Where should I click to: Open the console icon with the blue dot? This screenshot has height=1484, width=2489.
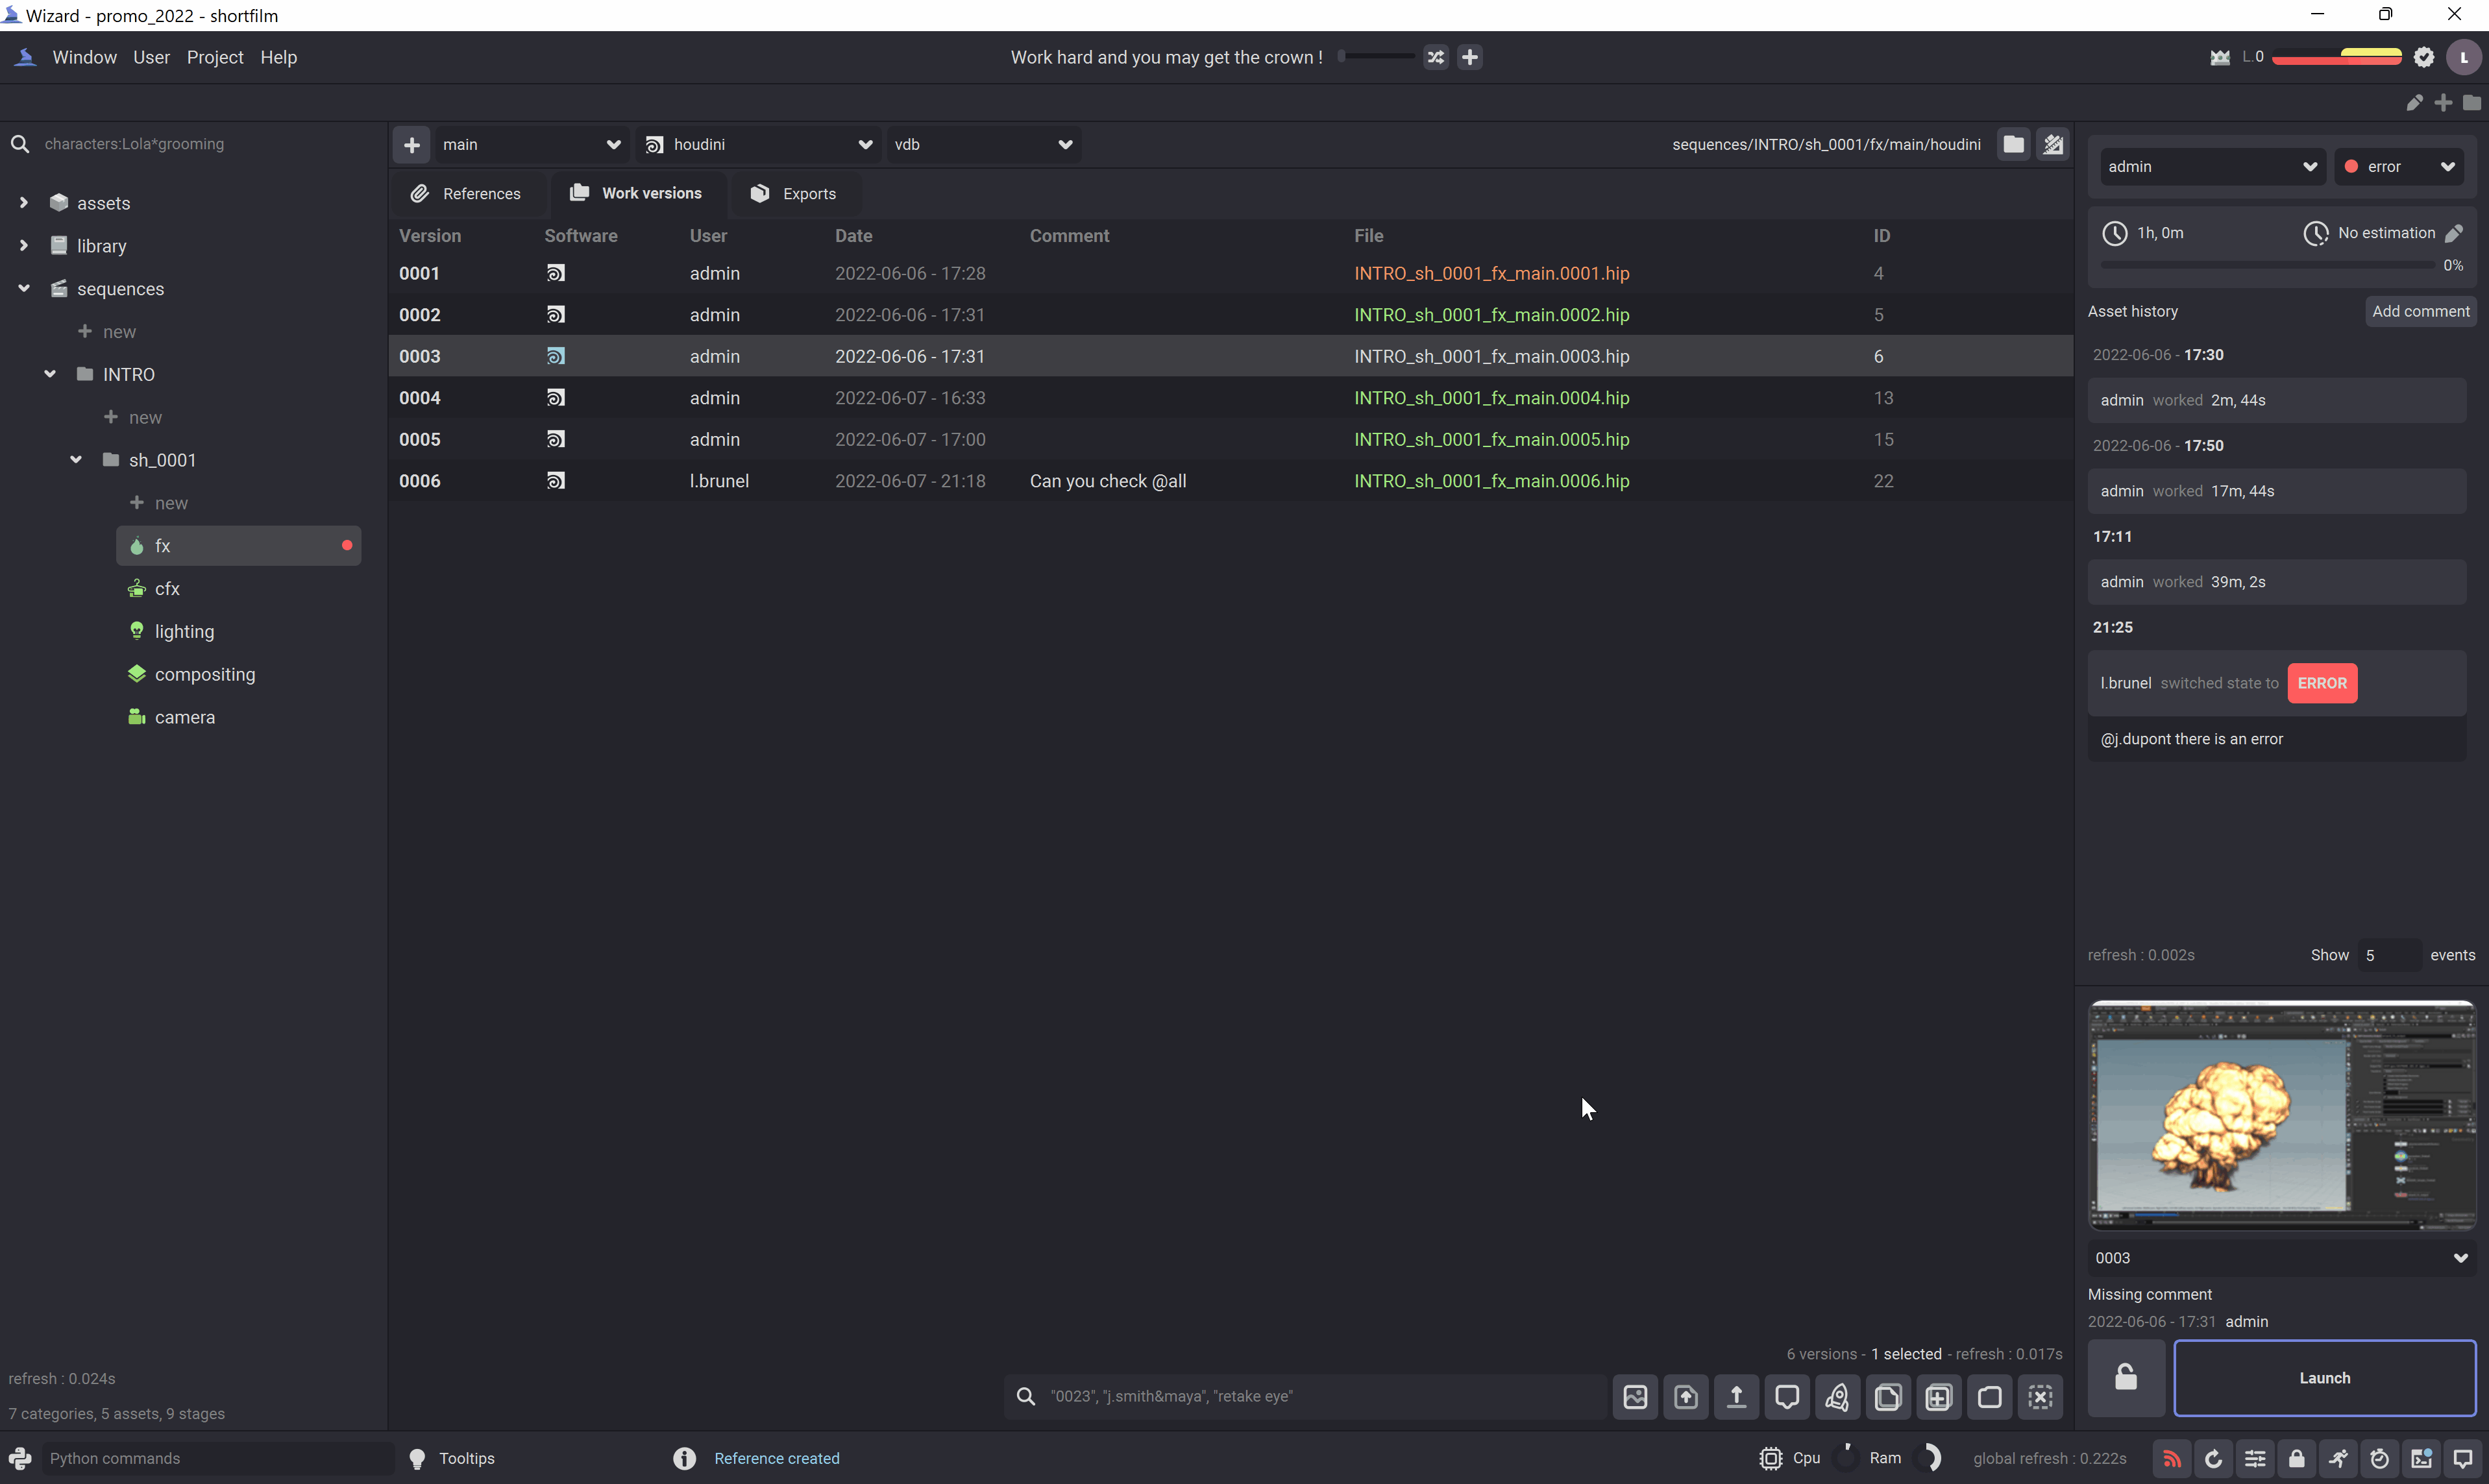2421,1459
